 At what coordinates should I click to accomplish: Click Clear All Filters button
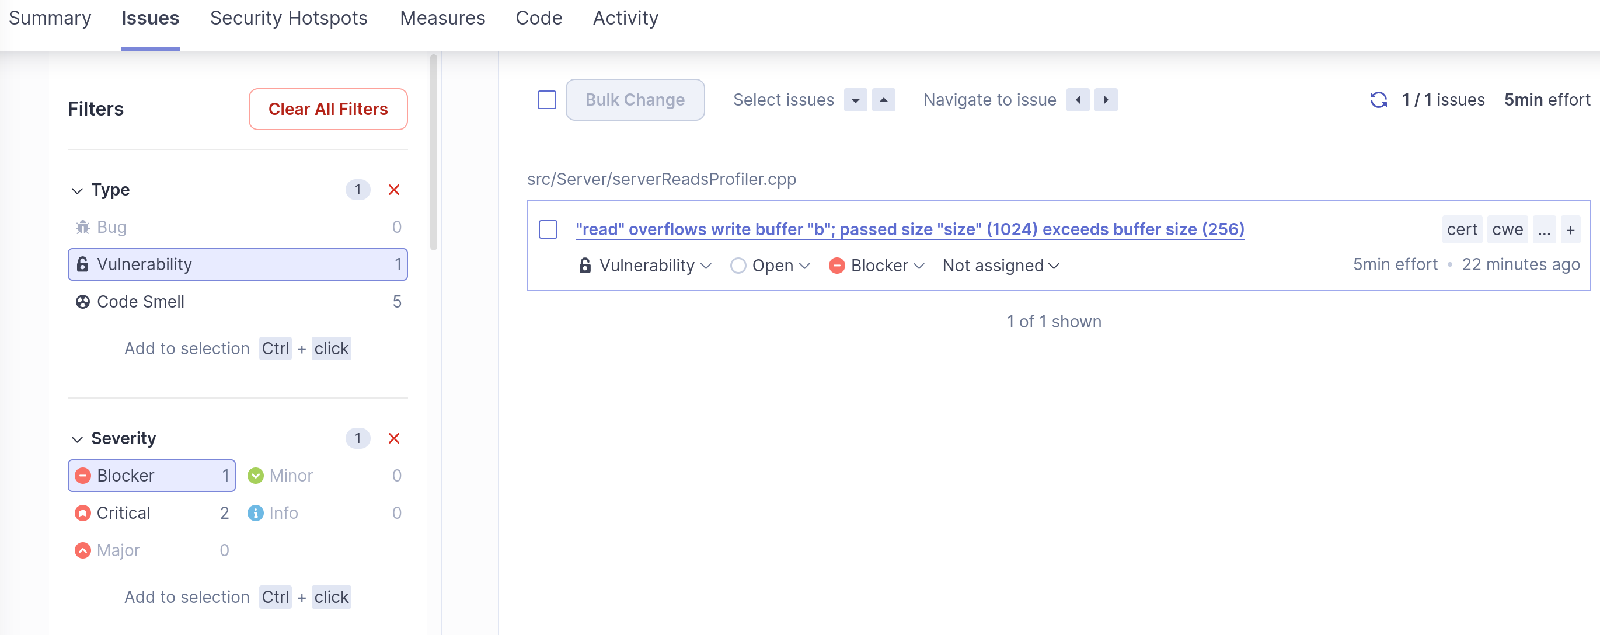click(x=327, y=109)
